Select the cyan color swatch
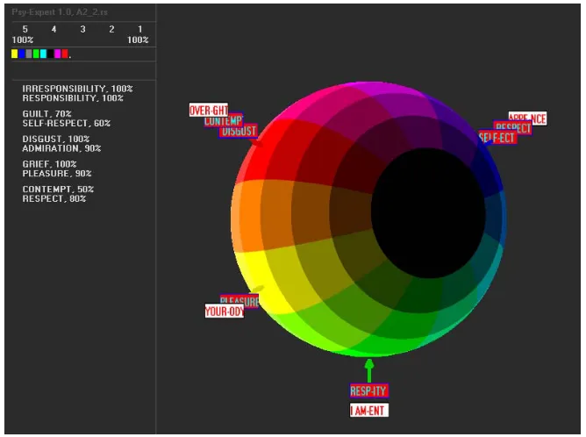 (x=43, y=54)
